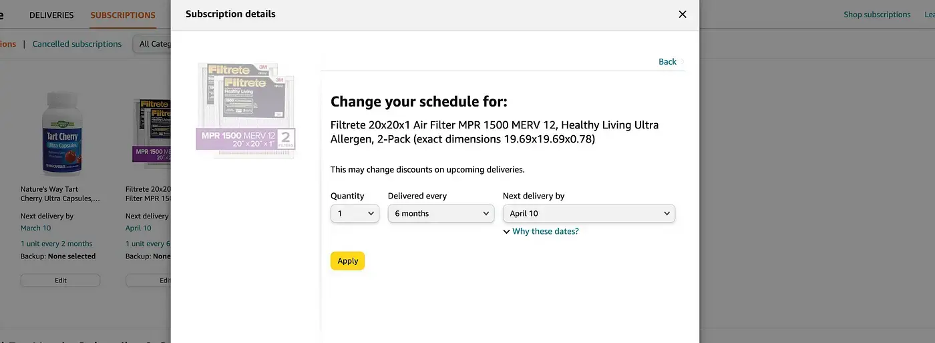Open the Next delivery by dropdown
This screenshot has height=343, width=935.
pos(588,213)
